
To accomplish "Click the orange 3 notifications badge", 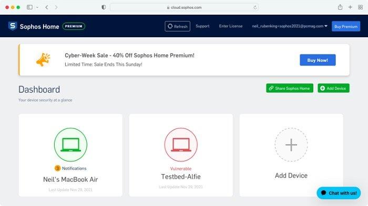I will pos(57,168).
